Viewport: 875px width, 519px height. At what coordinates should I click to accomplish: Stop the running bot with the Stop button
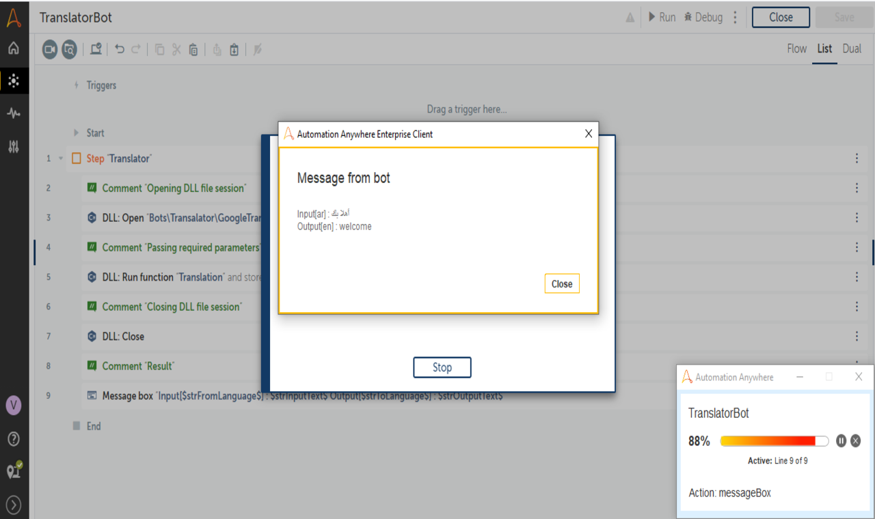[442, 367]
